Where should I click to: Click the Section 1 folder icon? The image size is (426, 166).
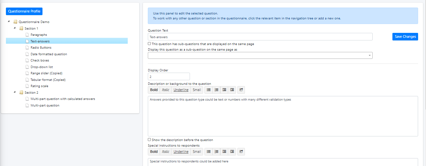coord(21,28)
